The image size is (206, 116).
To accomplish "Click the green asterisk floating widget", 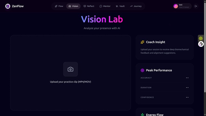I will (x=201, y=38).
